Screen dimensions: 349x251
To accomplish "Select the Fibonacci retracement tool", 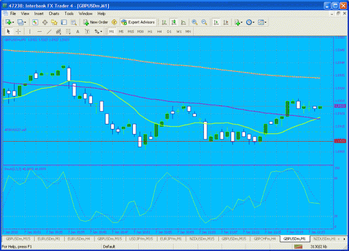I will pos(68,32).
